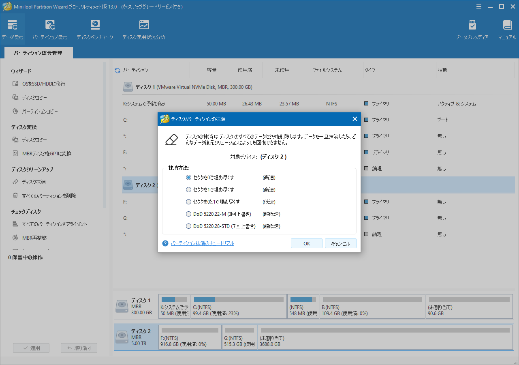Enable DoD 5220.22-M wipe method
Image resolution: width=519 pixels, height=365 pixels.
[x=188, y=214]
